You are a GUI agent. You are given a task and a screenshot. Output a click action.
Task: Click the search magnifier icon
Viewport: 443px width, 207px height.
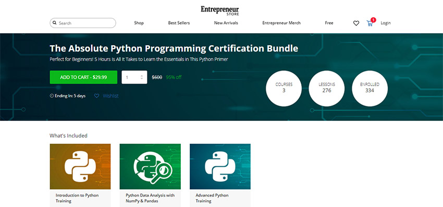[55, 23]
